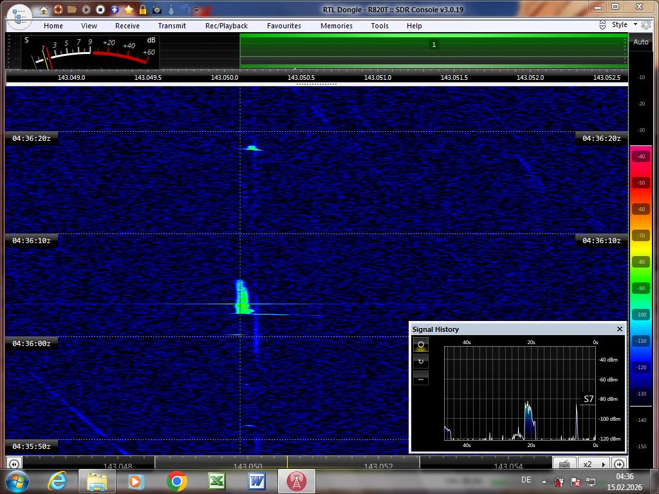Screen dimensions: 659x494
Task: Show hidden system tray icons
Action: pos(544,482)
